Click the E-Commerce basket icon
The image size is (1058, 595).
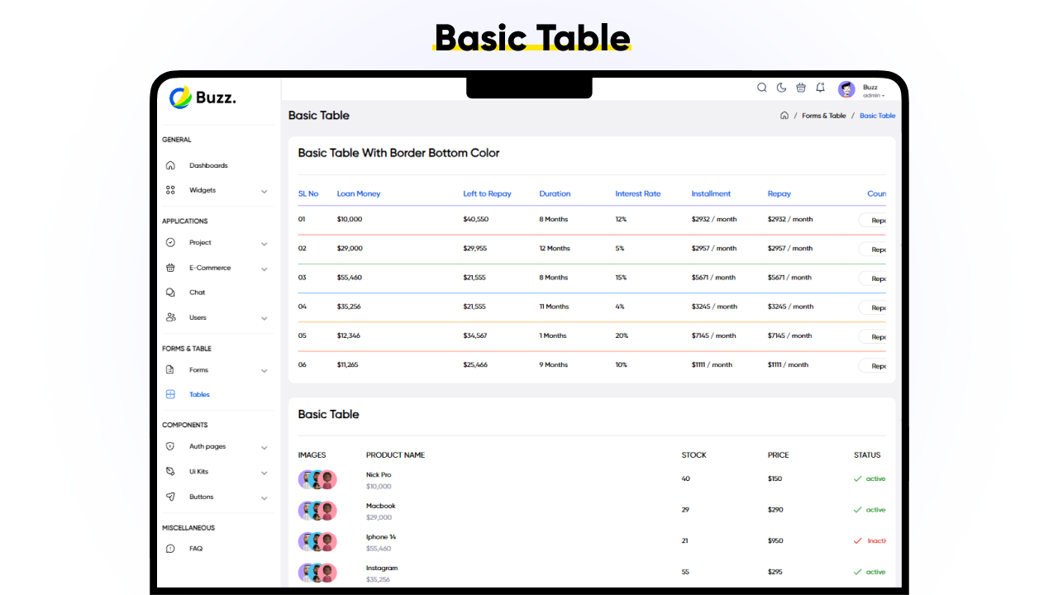[170, 267]
